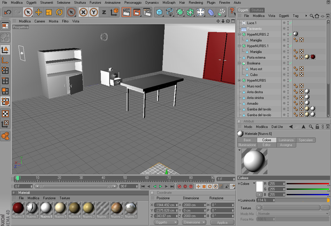Viewport: 331px width, 226px height.
Task: Click the Render View clapperboard icon
Action: click(126, 12)
